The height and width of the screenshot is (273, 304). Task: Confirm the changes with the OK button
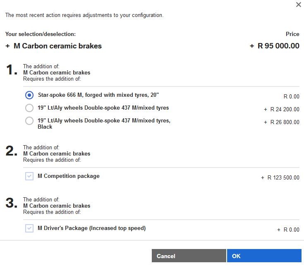click(x=264, y=256)
